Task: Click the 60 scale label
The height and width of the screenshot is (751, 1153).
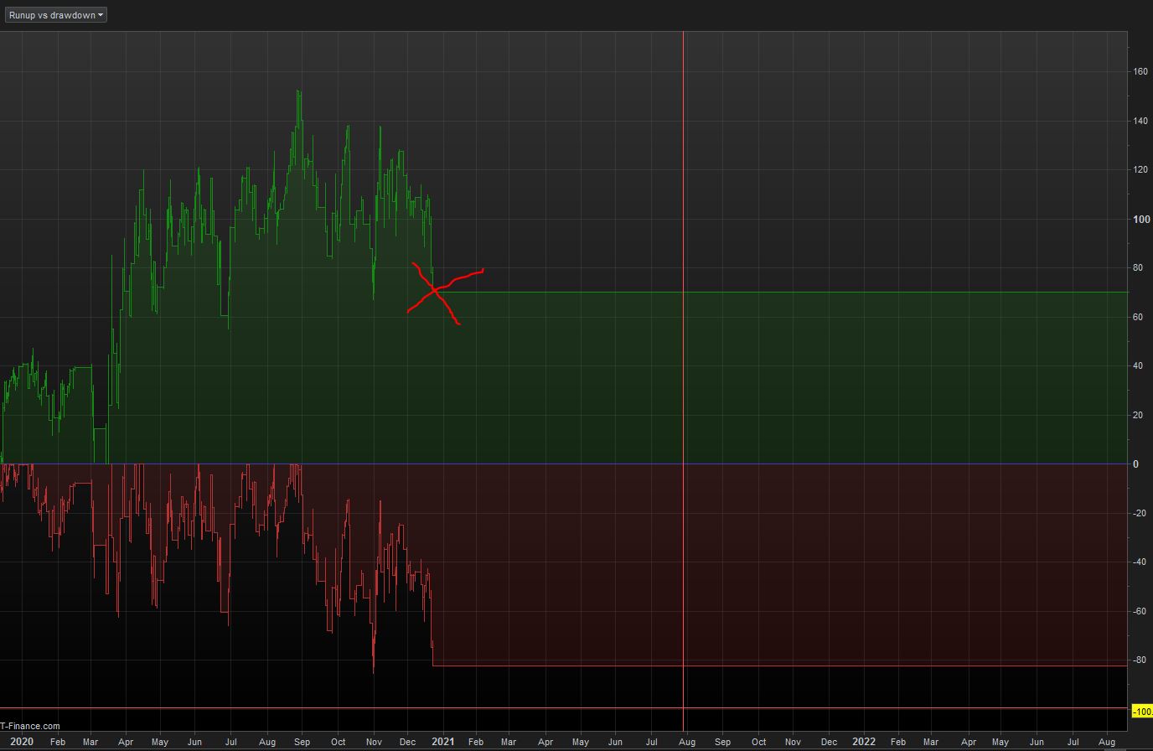Action: (x=1138, y=317)
